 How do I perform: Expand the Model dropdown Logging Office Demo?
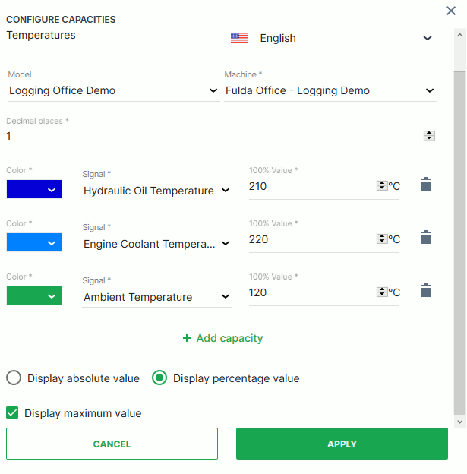point(114,91)
